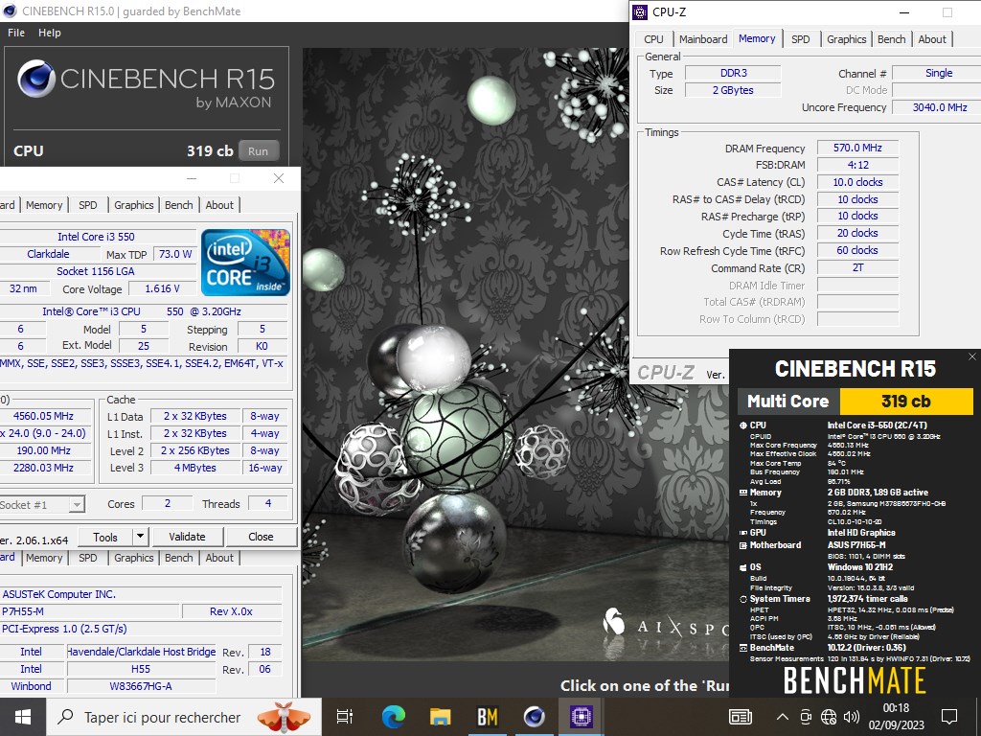Click the CPU-Z Tools button
981x736 pixels.
point(104,537)
